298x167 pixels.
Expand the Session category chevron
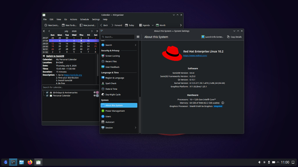(x=136, y=128)
